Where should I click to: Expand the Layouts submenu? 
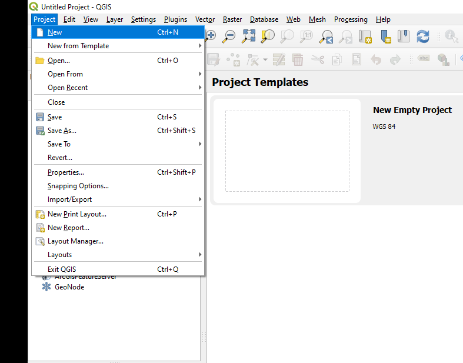click(118, 255)
